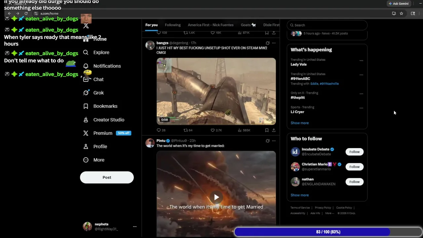Viewport: 423px width, 238px height.
Task: Open nephets account switcher
Action: click(x=109, y=226)
